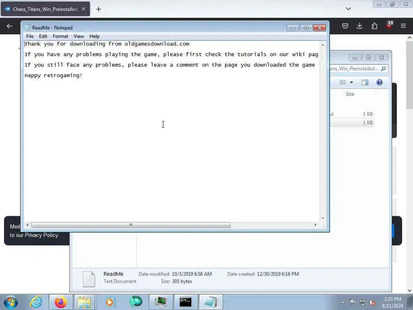Image resolution: width=413 pixels, height=310 pixels.
Task: Open the Notepad Format menu
Action: (x=60, y=36)
